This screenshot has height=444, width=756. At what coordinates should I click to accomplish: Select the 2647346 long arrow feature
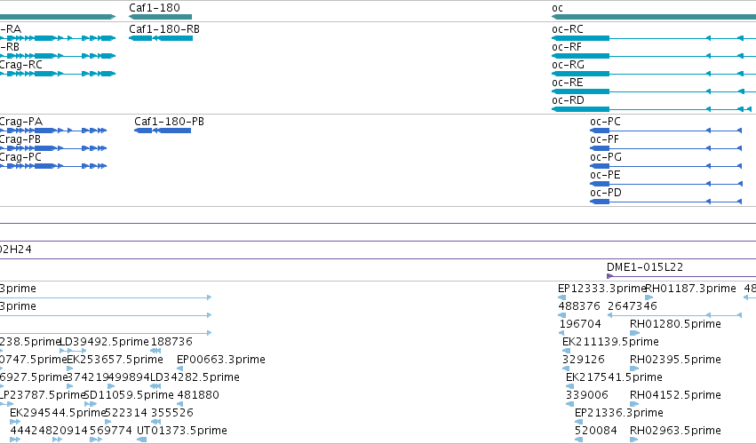(x=674, y=315)
